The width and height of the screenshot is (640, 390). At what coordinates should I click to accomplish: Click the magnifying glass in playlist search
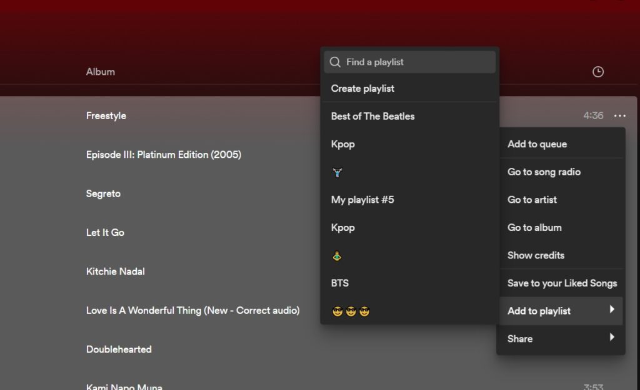tap(335, 62)
